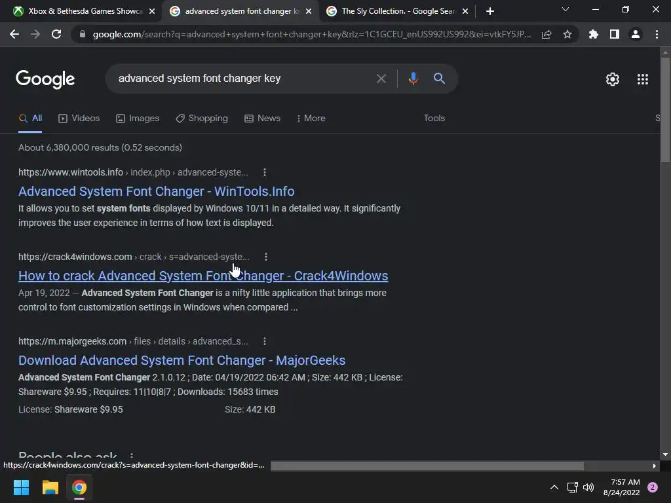Clear the search box text
This screenshot has width=671, height=503.
381,79
